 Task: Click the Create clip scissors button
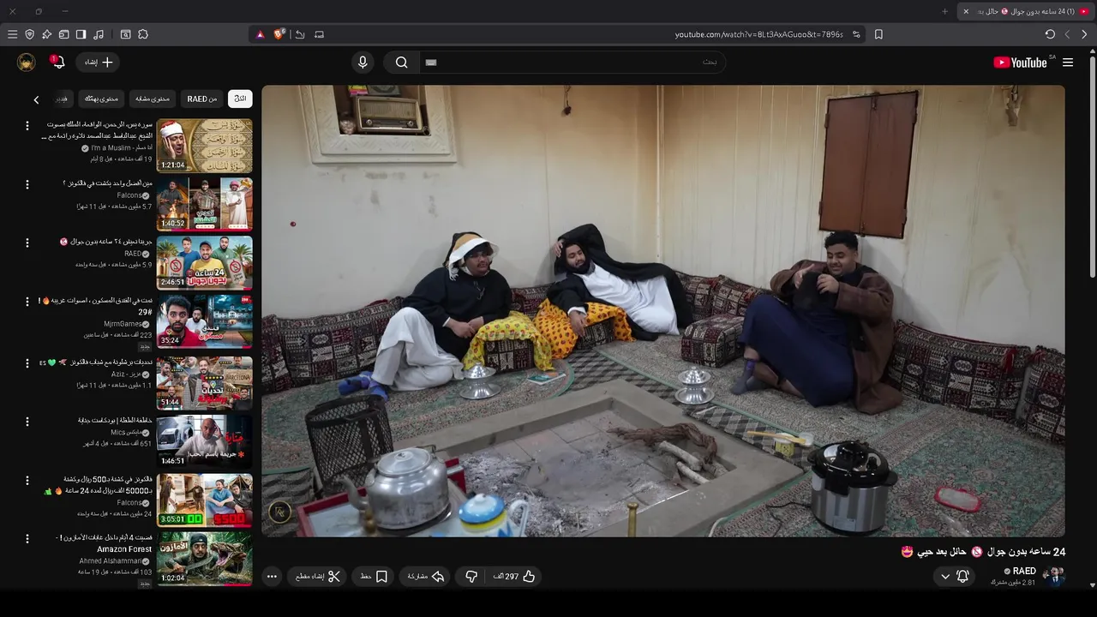pyautogui.click(x=318, y=577)
